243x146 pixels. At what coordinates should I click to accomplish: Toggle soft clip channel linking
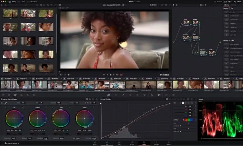(x=183, y=120)
